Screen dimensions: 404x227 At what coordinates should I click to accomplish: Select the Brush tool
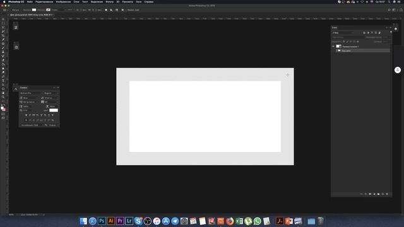point(3,48)
